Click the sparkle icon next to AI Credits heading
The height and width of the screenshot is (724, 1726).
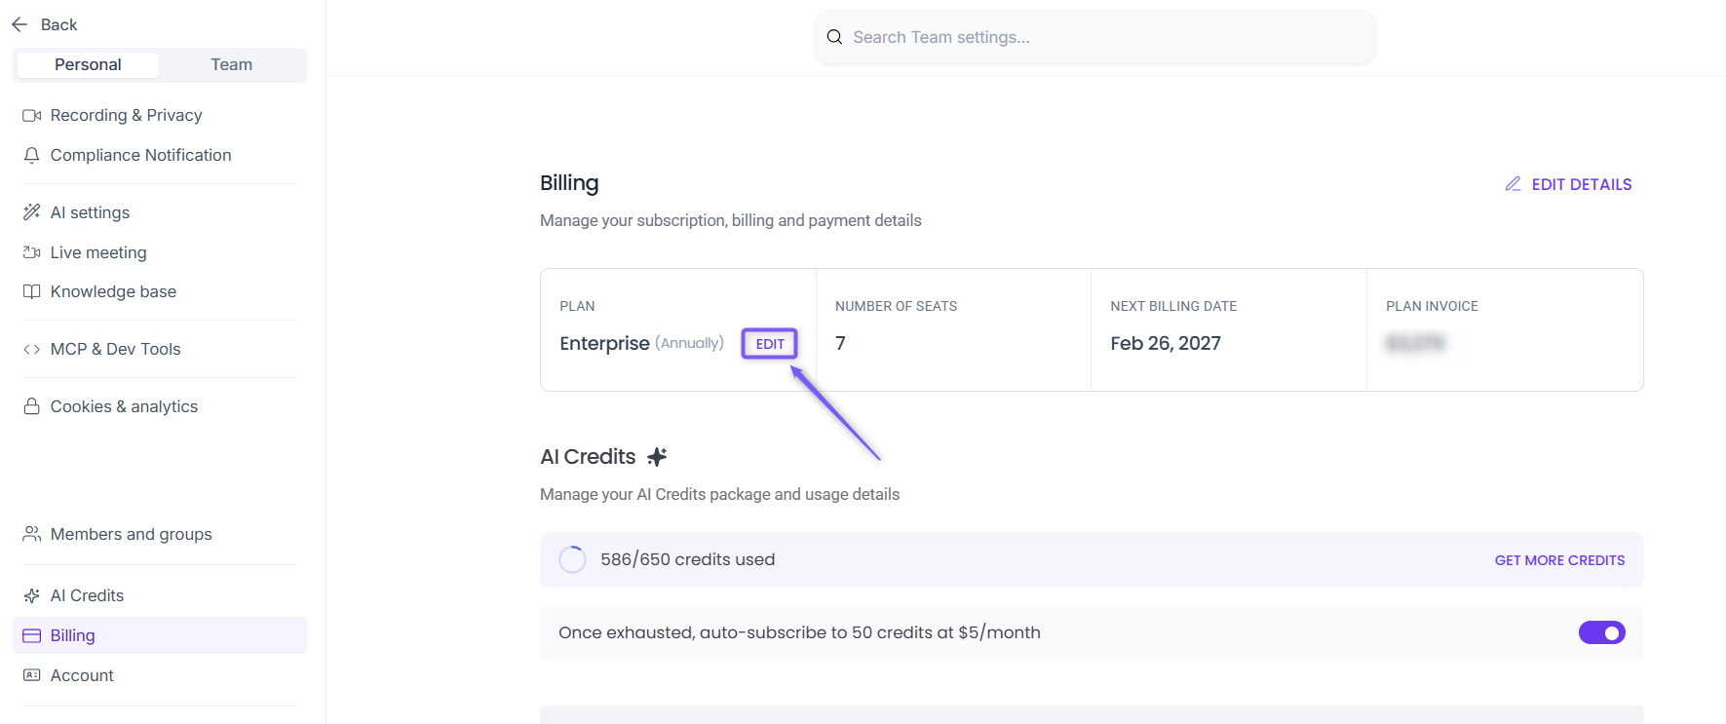(658, 456)
